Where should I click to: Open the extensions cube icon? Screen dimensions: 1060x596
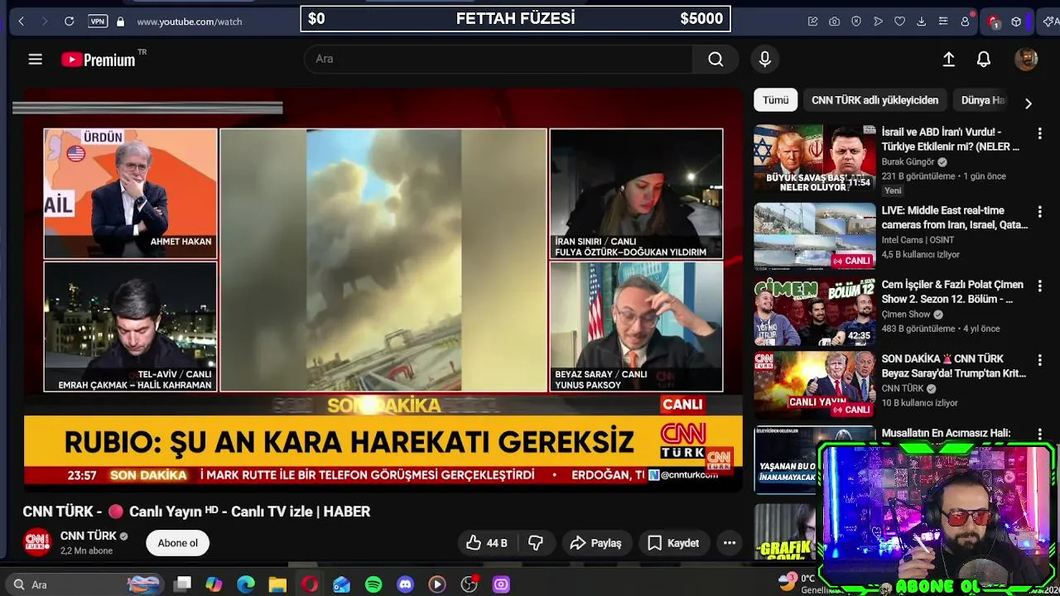pos(1016,22)
